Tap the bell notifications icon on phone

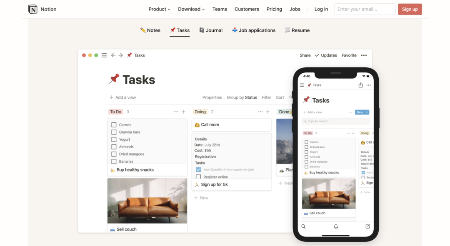pyautogui.click(x=336, y=226)
